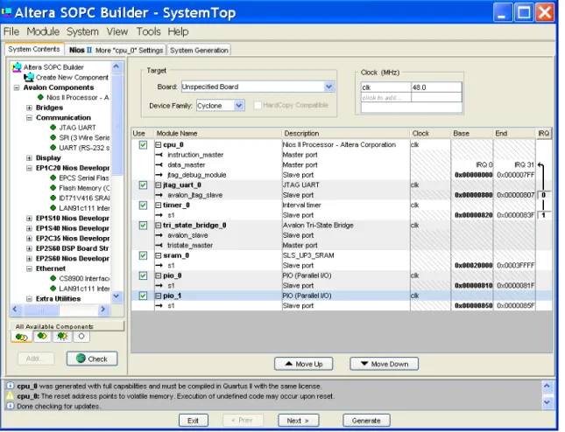Image resolution: width=565 pixels, height=432 pixels.
Task: Collapse the cpu_0 module row
Action: pyautogui.click(x=159, y=145)
